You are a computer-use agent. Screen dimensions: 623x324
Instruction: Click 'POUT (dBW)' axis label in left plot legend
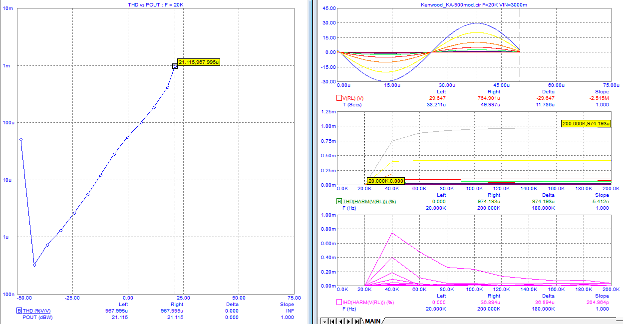(x=38, y=317)
